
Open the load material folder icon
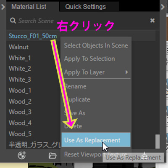click(x=52, y=156)
